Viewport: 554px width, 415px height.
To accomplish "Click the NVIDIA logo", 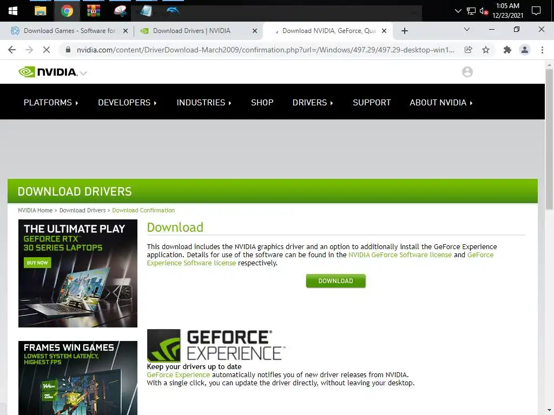I will click(48, 72).
